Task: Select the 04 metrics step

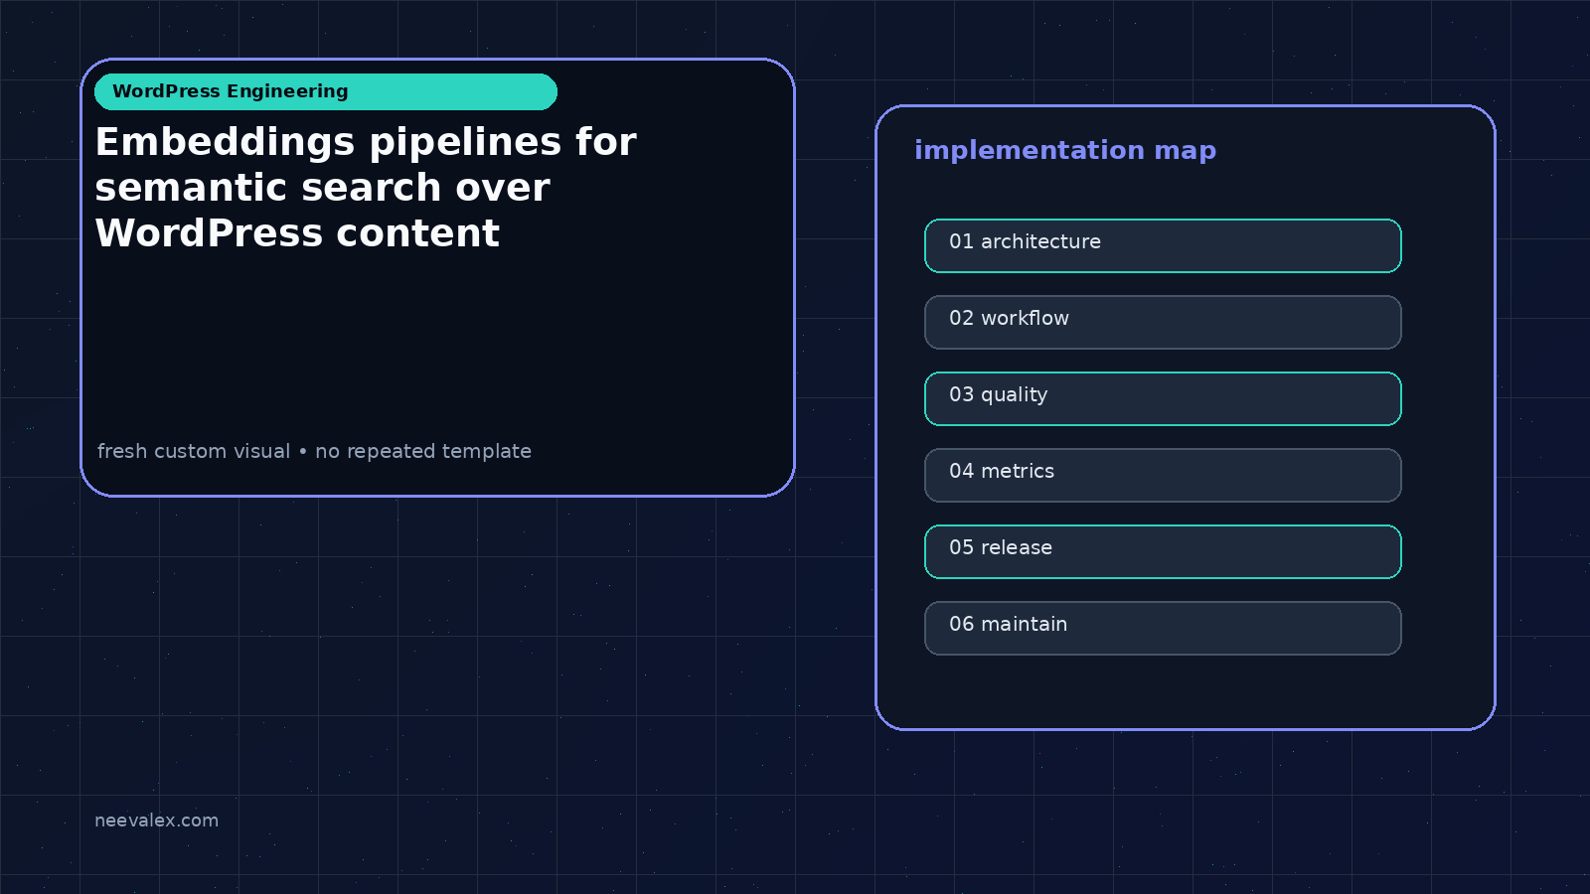Action: pos(1163,475)
